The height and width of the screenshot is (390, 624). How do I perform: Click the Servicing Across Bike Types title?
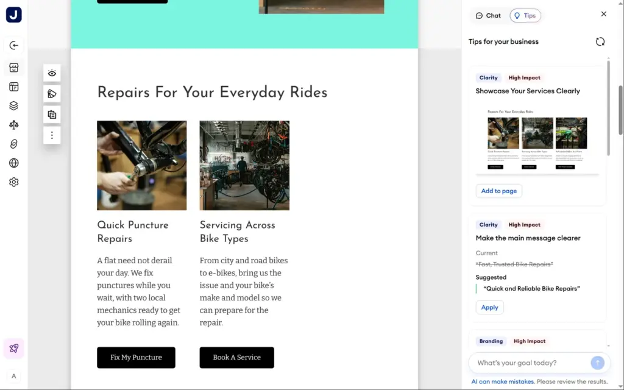tap(238, 232)
